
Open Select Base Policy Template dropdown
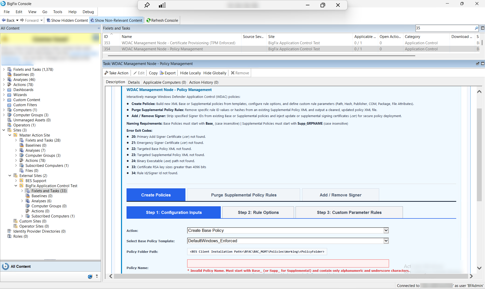[386, 241]
